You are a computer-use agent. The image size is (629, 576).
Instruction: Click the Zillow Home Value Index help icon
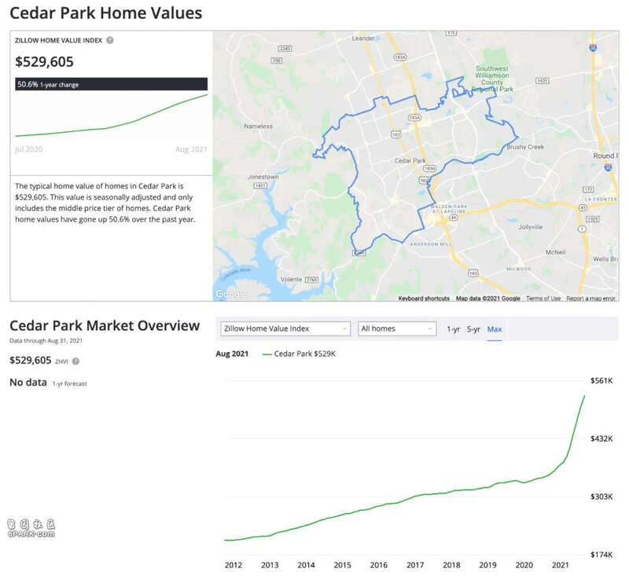[109, 41]
